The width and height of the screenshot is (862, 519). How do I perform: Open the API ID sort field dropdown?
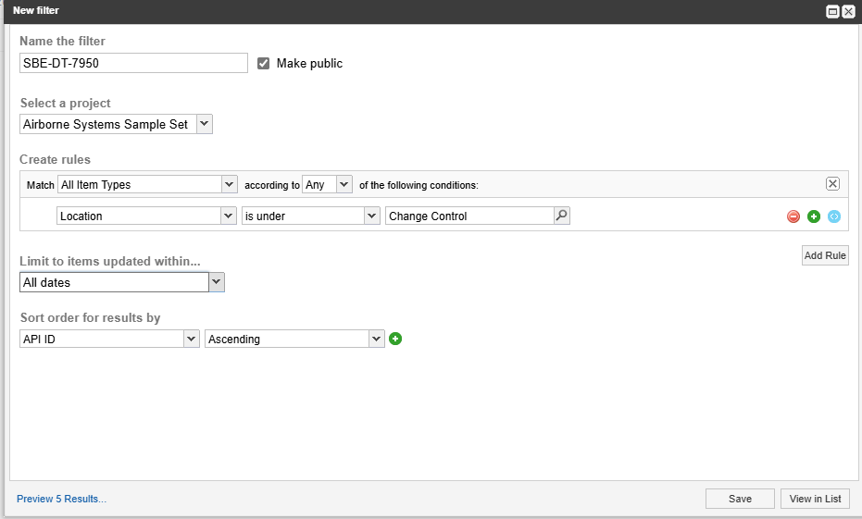tap(109, 339)
